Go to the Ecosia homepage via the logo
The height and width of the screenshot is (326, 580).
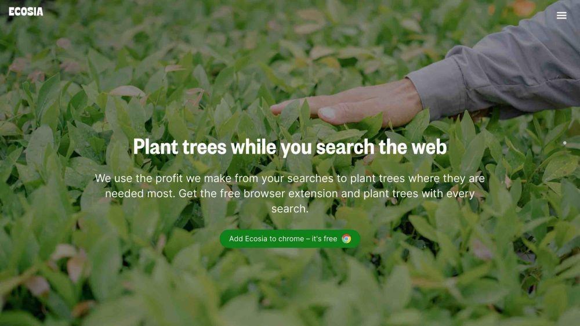point(26,12)
